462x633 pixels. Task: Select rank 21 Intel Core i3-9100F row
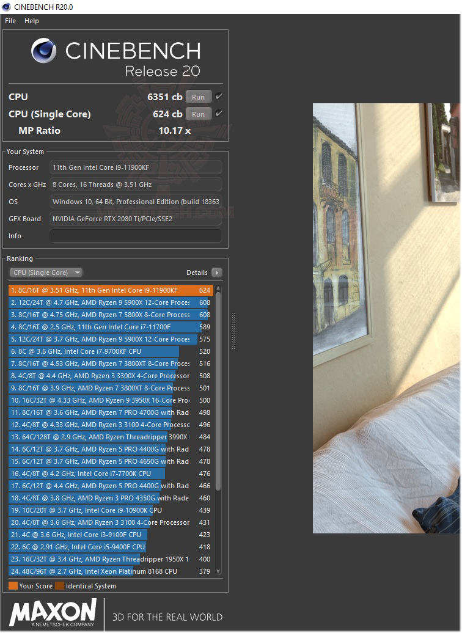point(111,535)
